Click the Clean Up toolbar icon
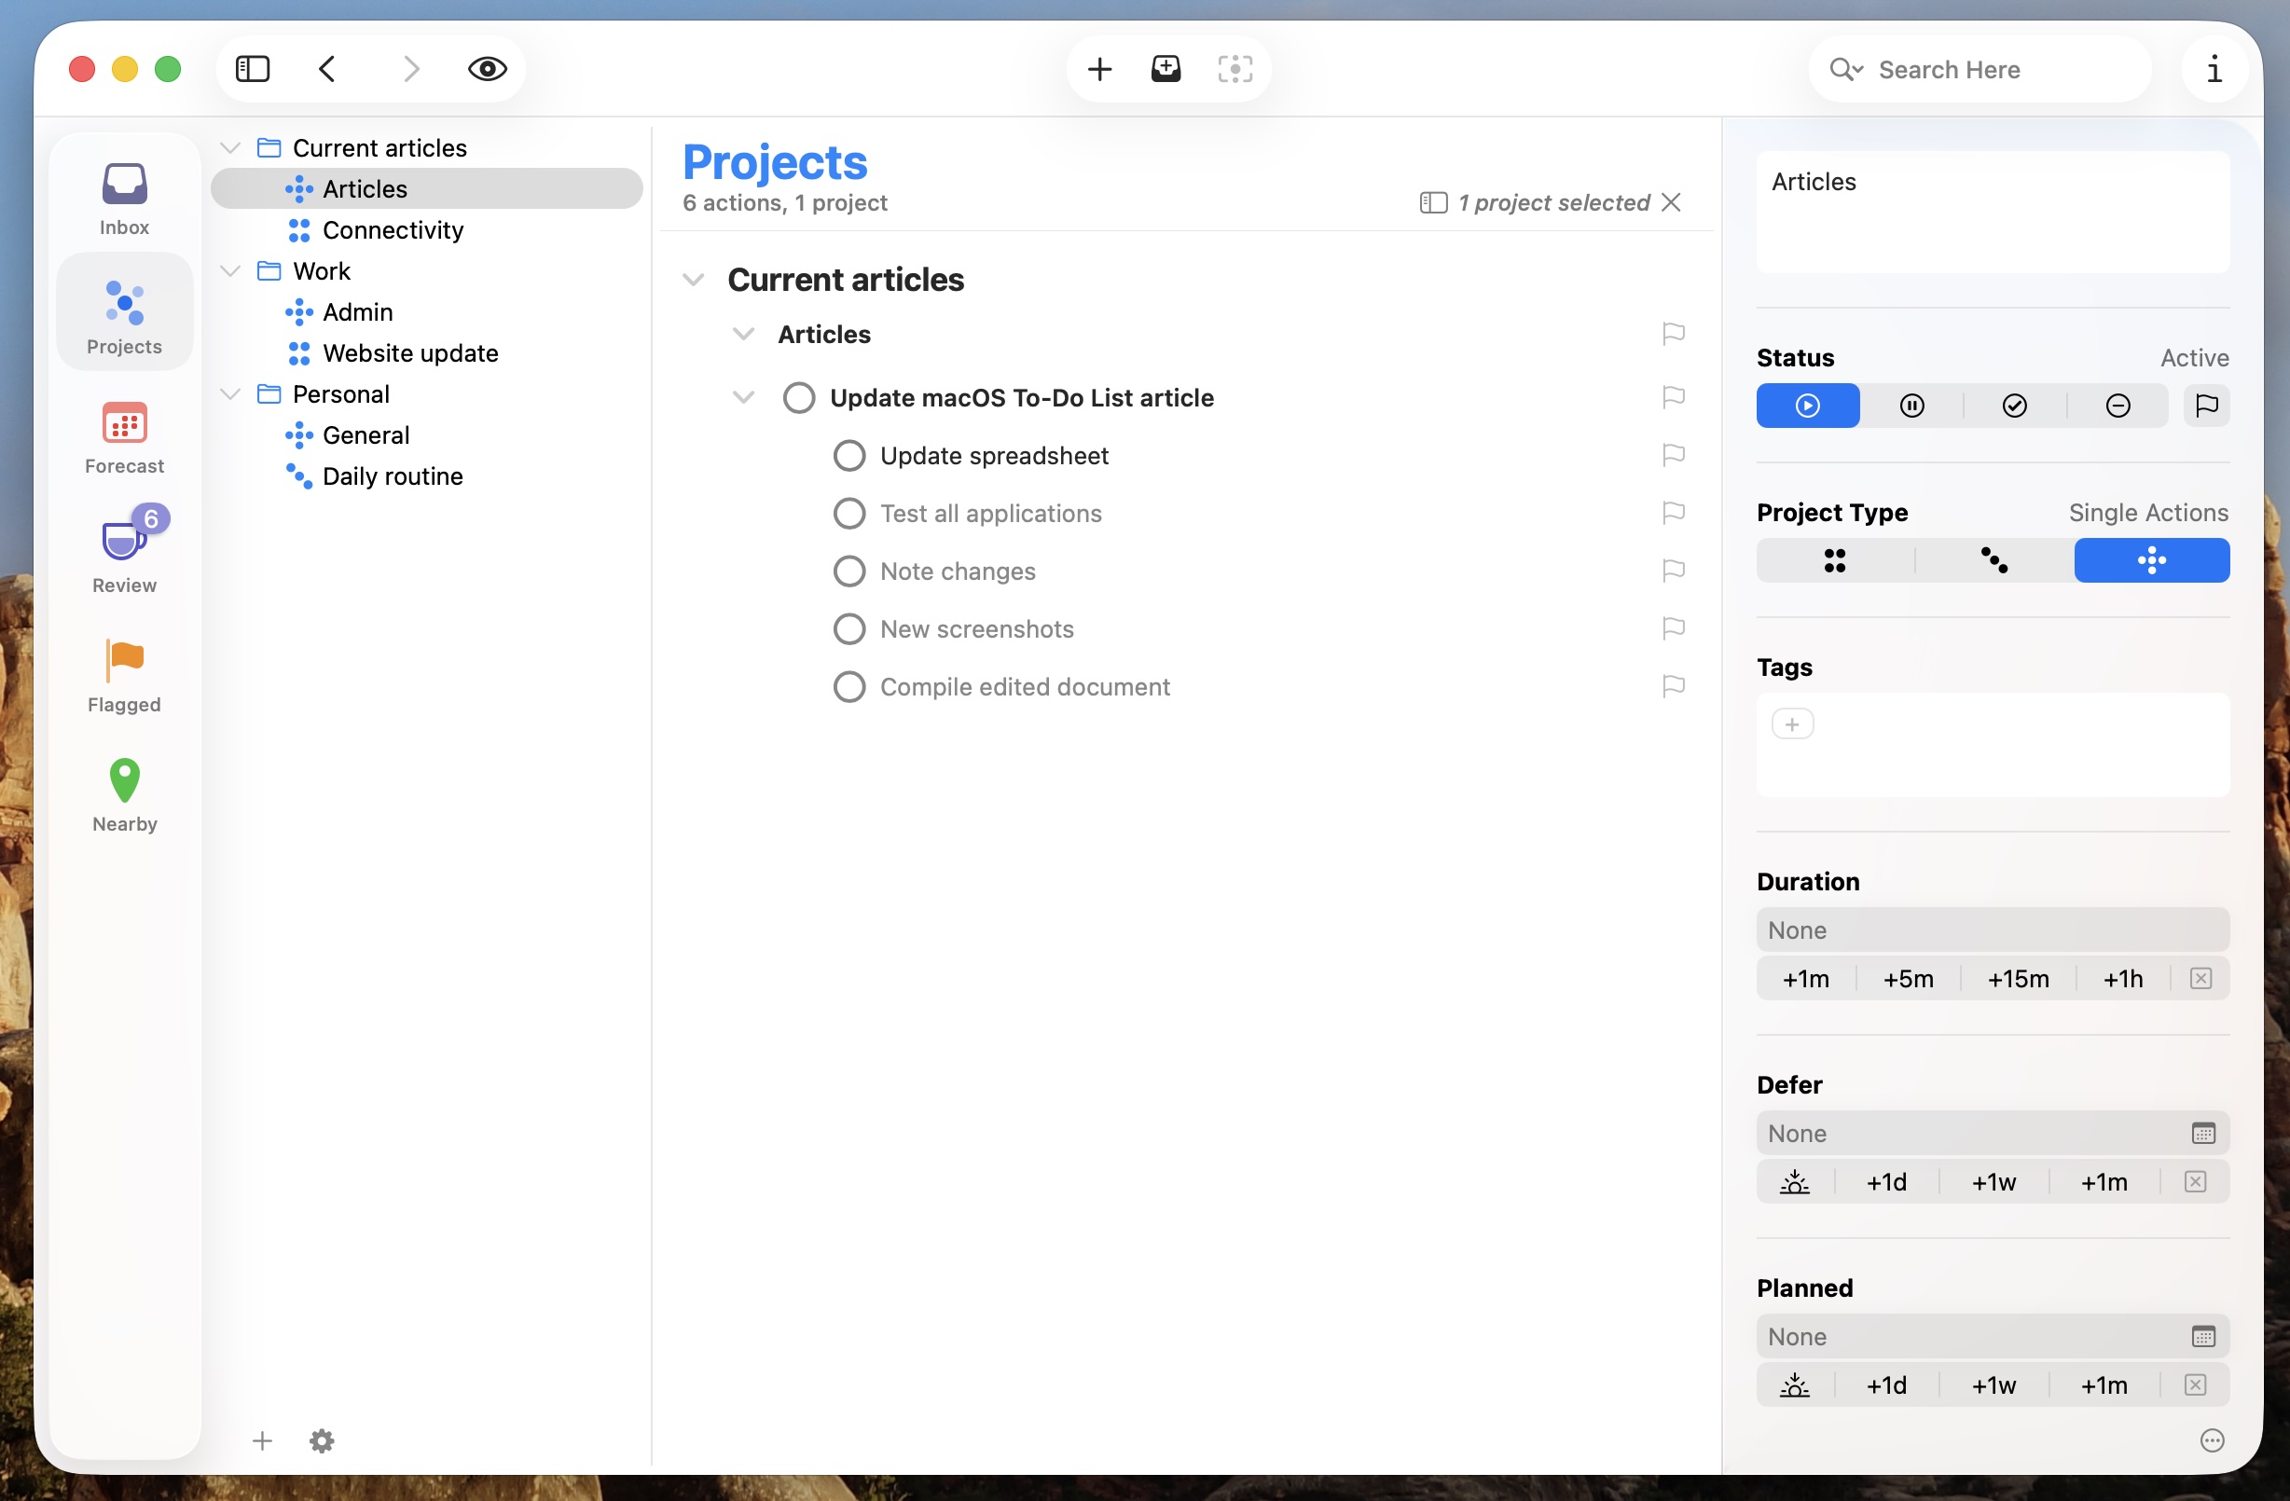The width and height of the screenshot is (2290, 1501). [1235, 68]
